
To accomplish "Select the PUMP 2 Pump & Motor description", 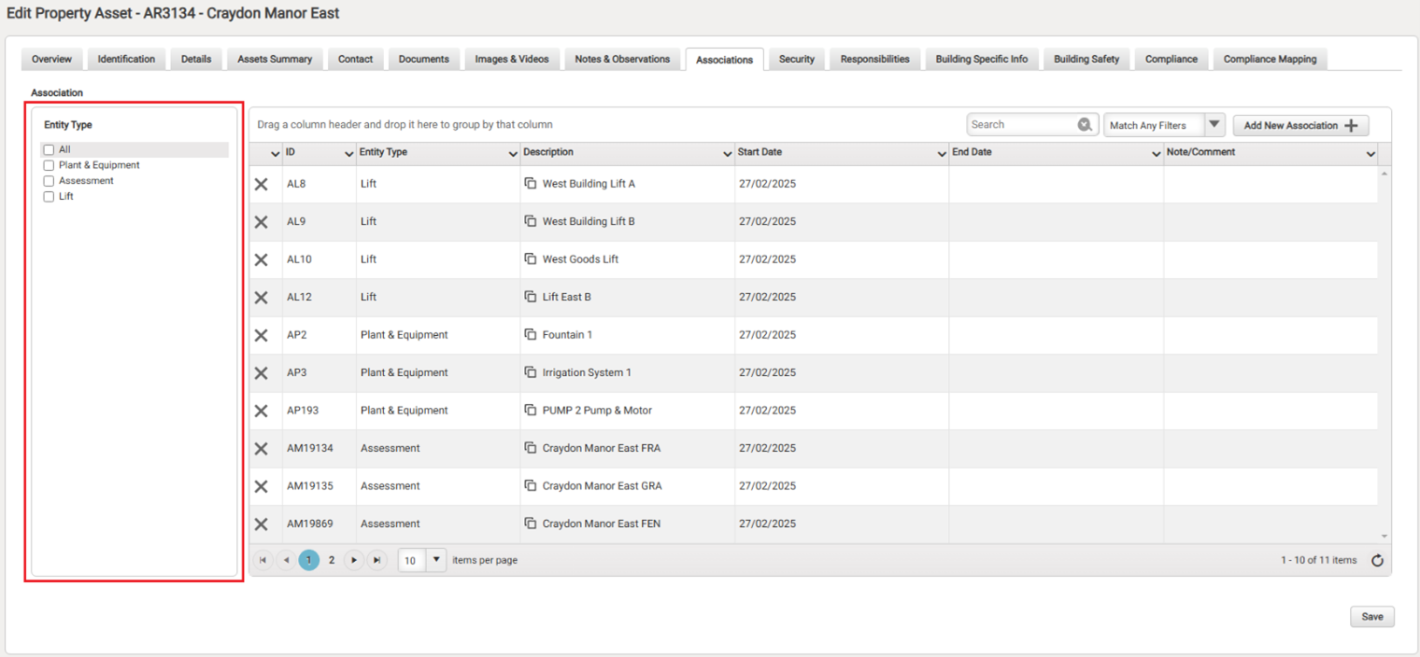I will [597, 411].
